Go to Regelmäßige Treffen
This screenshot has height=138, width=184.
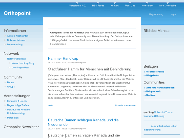click(x=18, y=105)
